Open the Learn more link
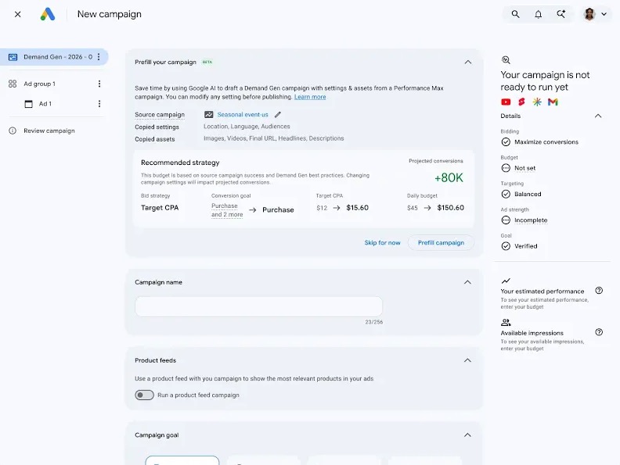 (x=310, y=97)
